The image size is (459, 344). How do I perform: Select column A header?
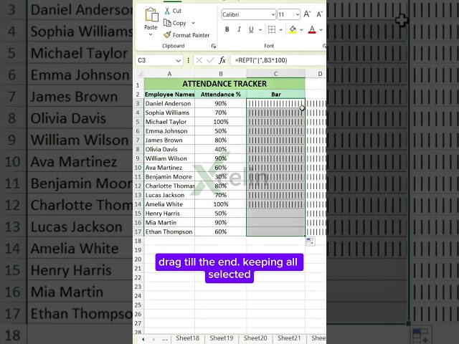point(169,74)
